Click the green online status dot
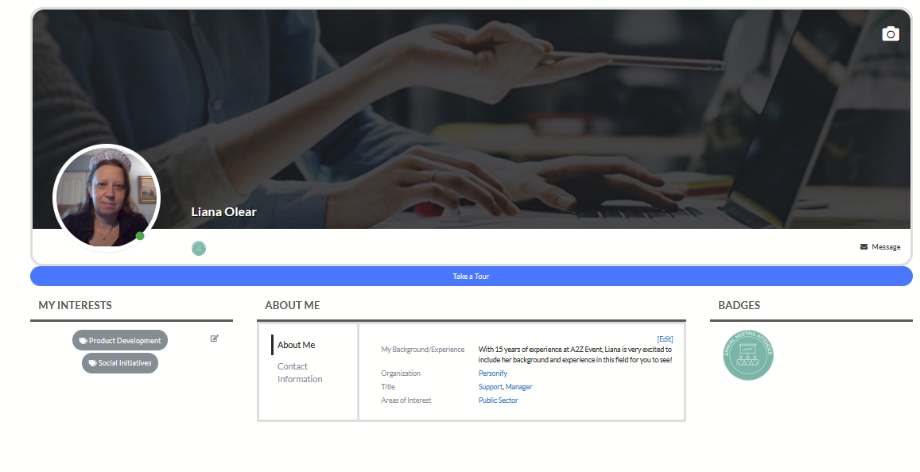This screenshot has width=920, height=472. (x=140, y=236)
